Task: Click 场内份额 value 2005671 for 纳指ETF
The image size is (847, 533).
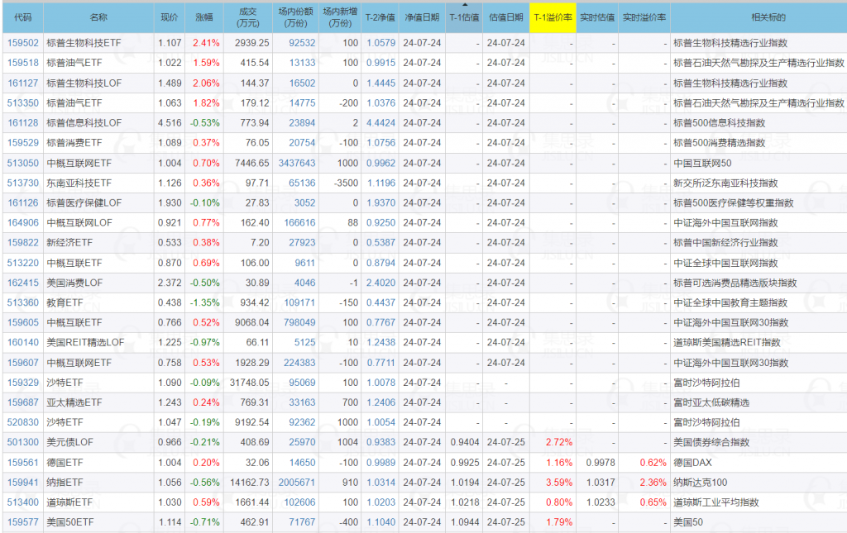Action: (297, 482)
